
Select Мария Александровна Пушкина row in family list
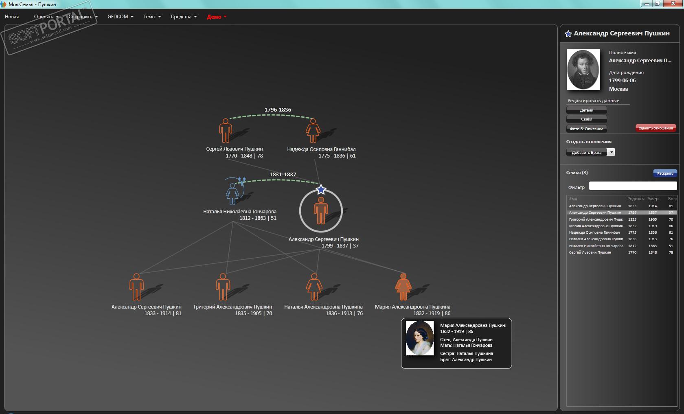click(x=622, y=226)
